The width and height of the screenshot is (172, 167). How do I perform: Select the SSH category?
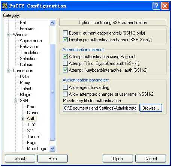(x=24, y=101)
